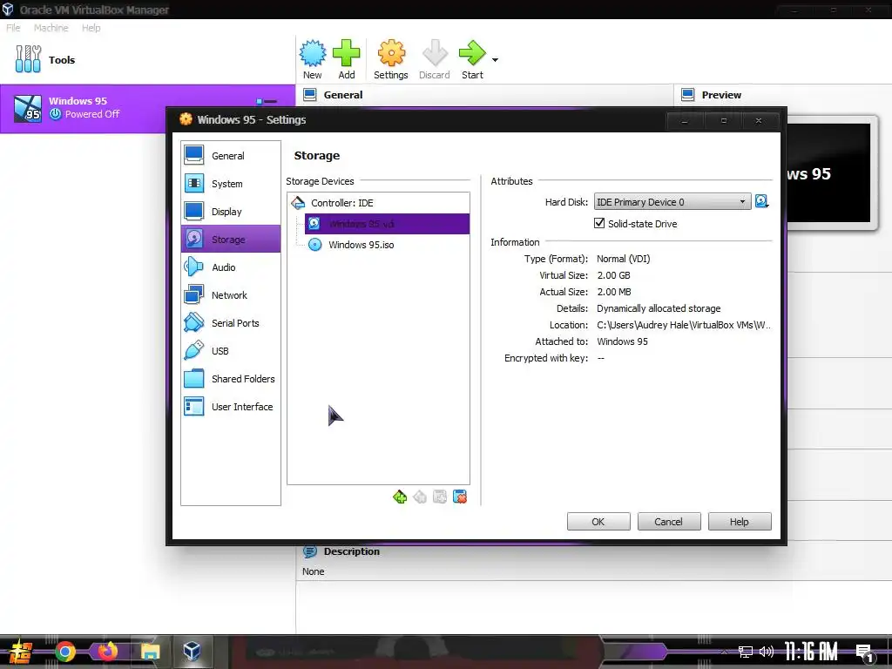This screenshot has width=892, height=669.
Task: Toggle the Solid-state Drive checkbox
Action: coord(599,223)
